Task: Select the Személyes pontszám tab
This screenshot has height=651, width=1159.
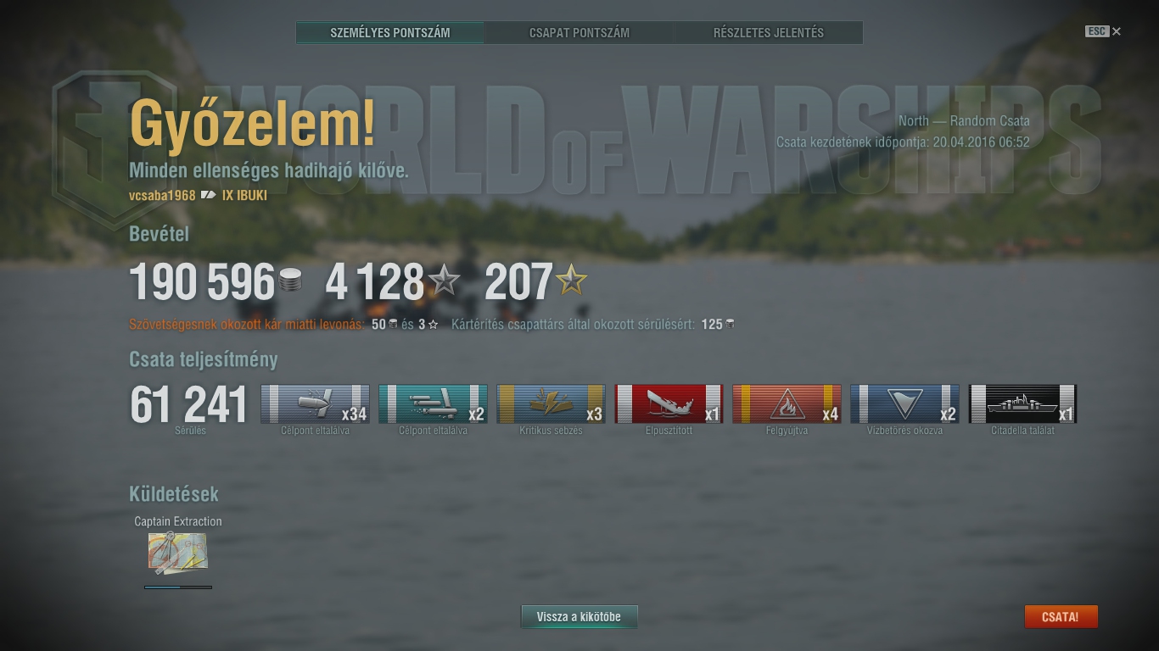Action: [390, 33]
